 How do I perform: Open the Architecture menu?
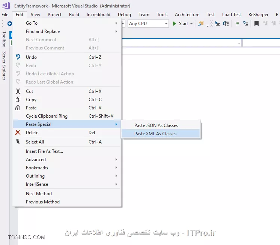(x=187, y=15)
